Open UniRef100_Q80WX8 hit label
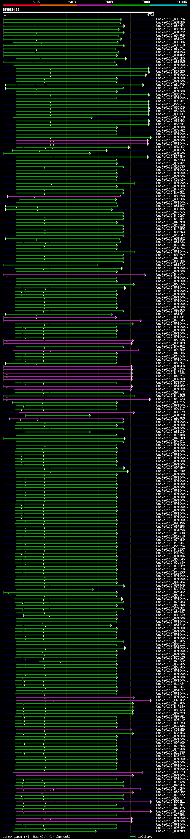 tap(170, 111)
